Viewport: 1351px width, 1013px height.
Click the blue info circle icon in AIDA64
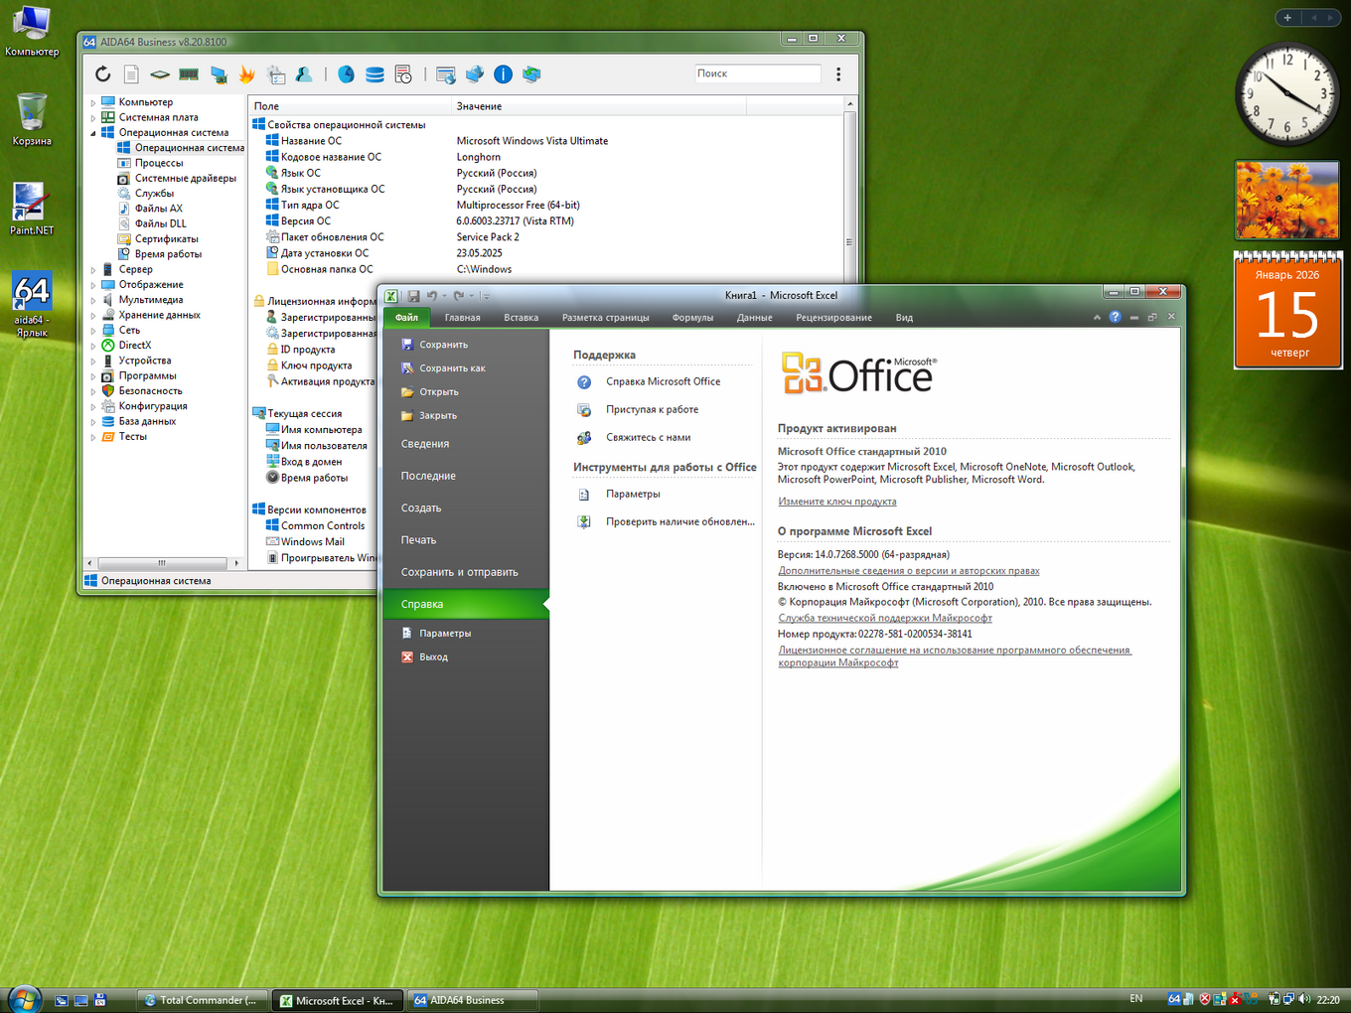[504, 74]
